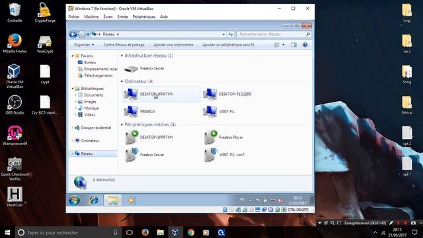423x238 pixels.
Task: Open the VirtualBox Entrée menu
Action: tap(122, 17)
